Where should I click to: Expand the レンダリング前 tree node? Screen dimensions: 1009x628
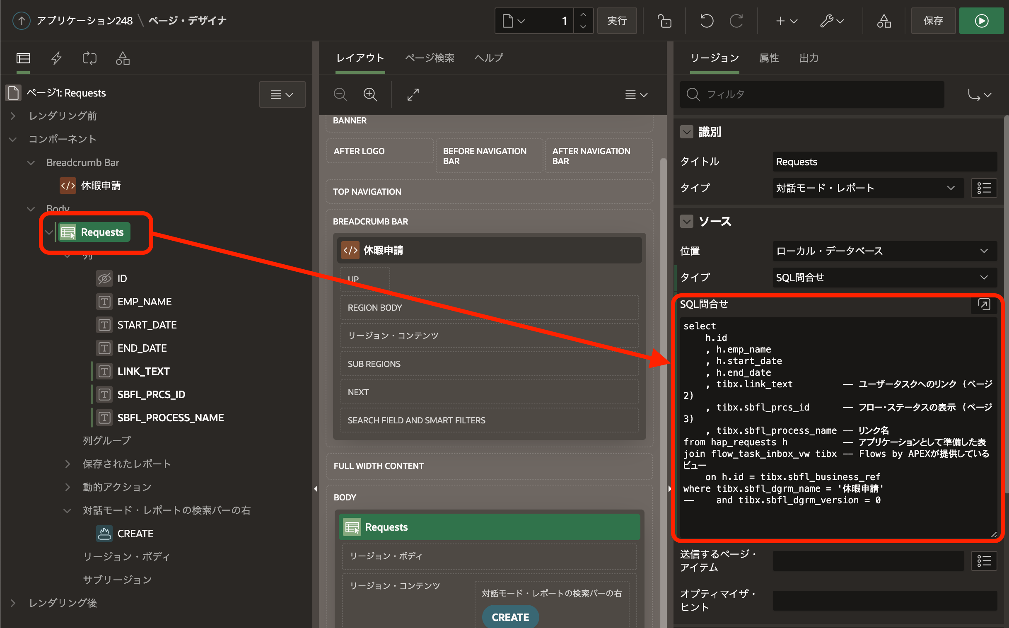tap(13, 116)
